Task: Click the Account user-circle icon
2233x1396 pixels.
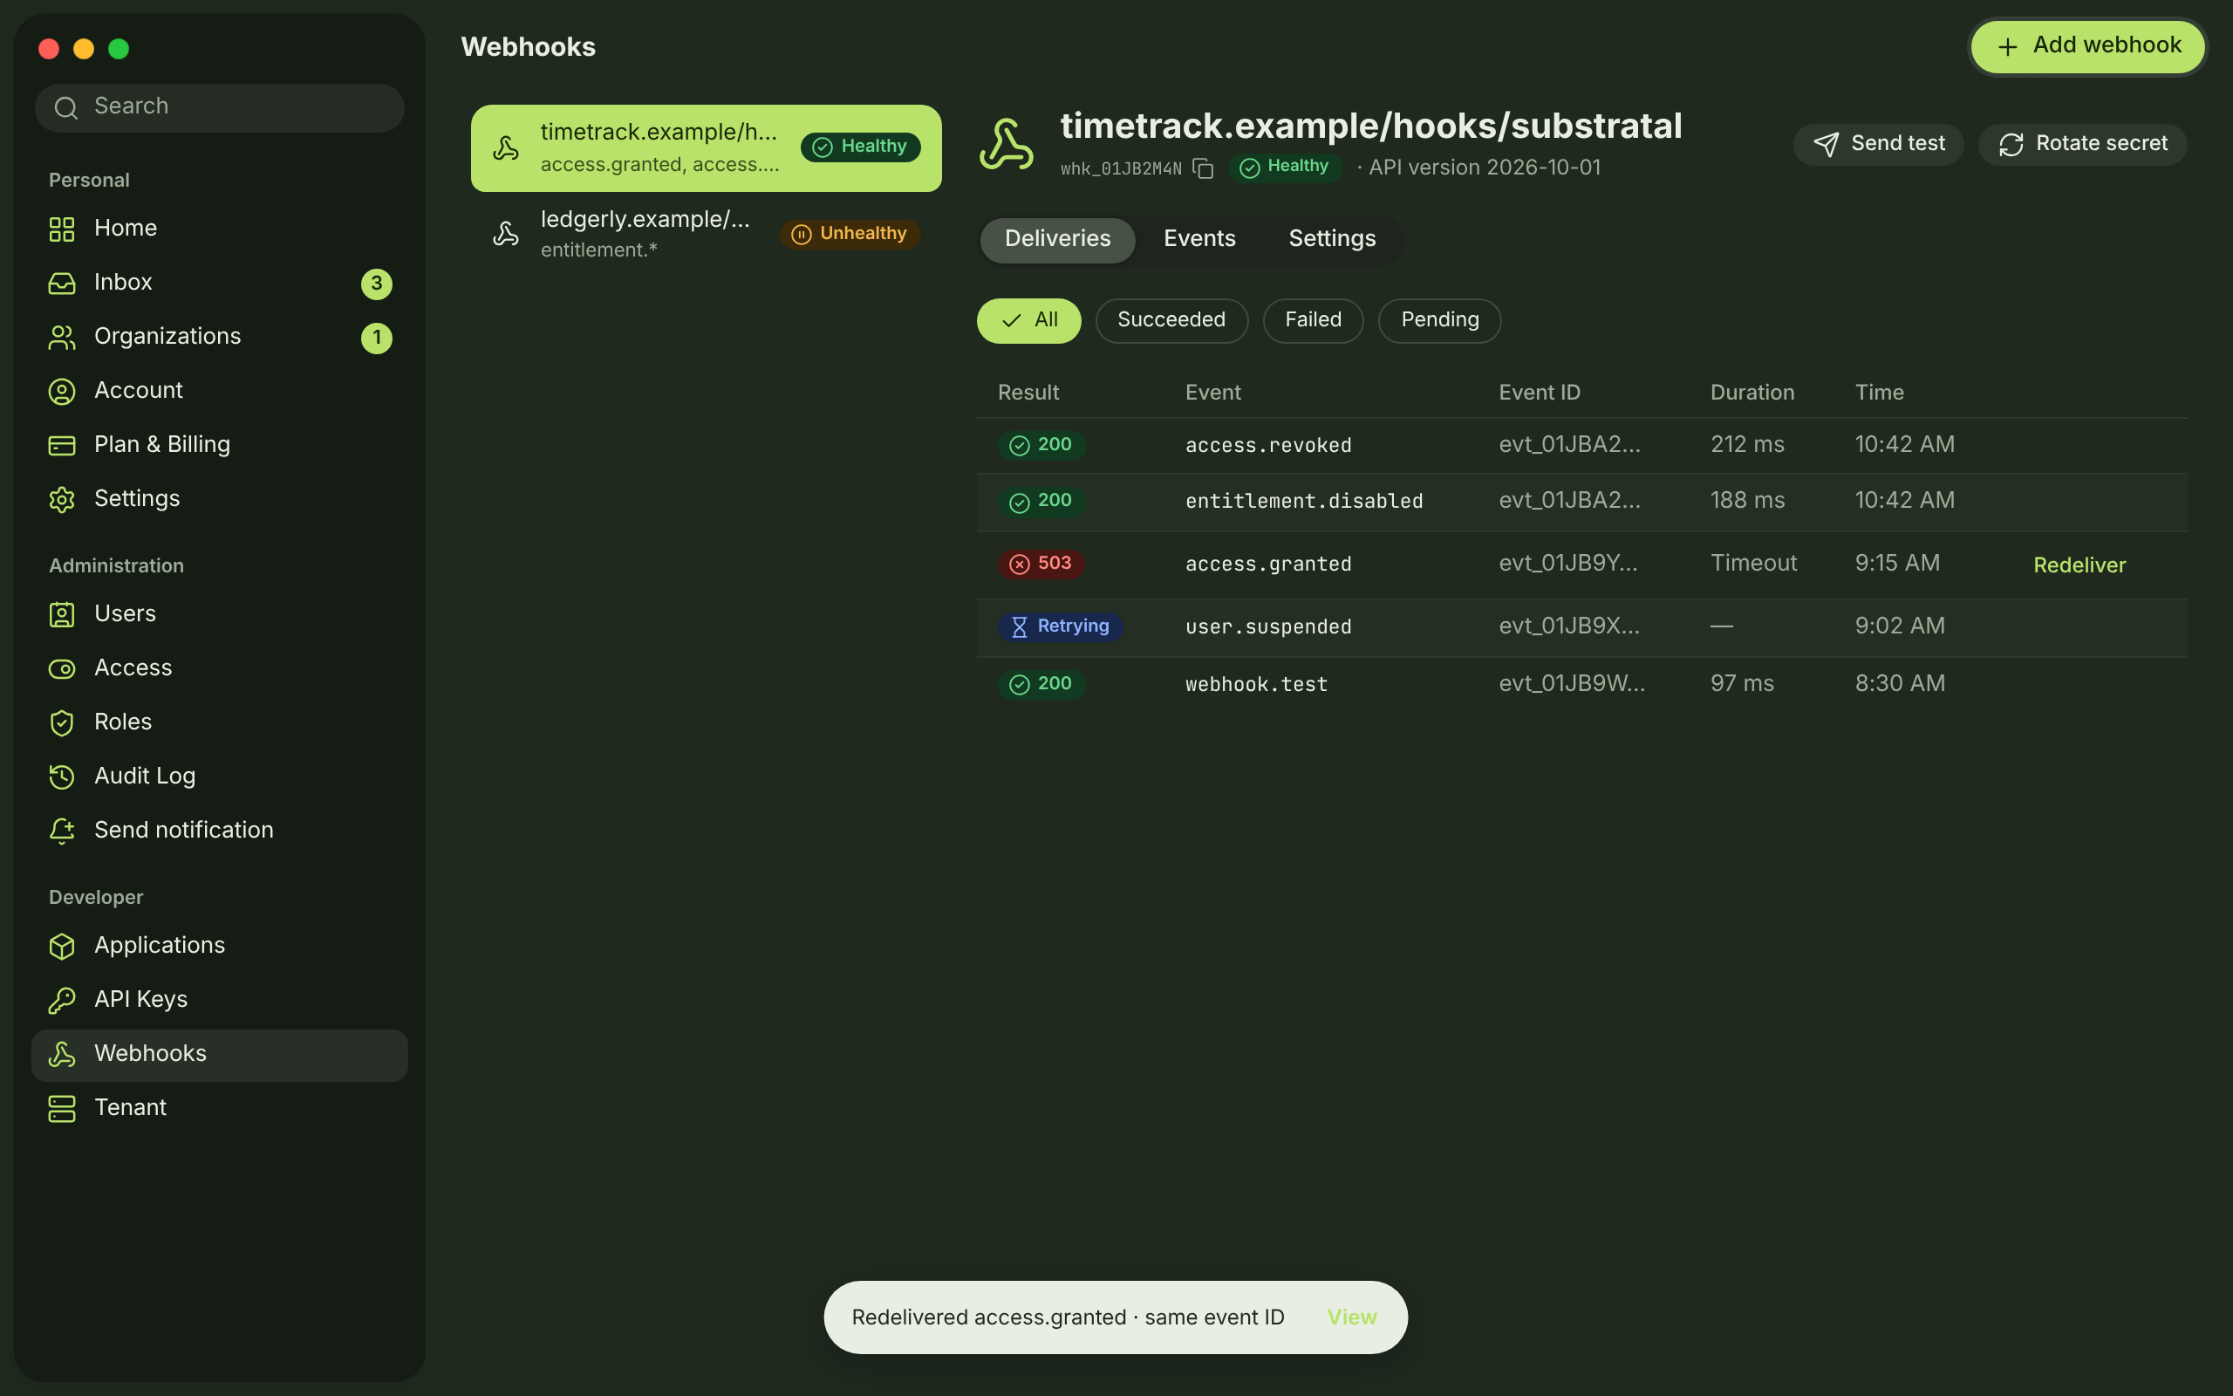Action: [x=62, y=392]
